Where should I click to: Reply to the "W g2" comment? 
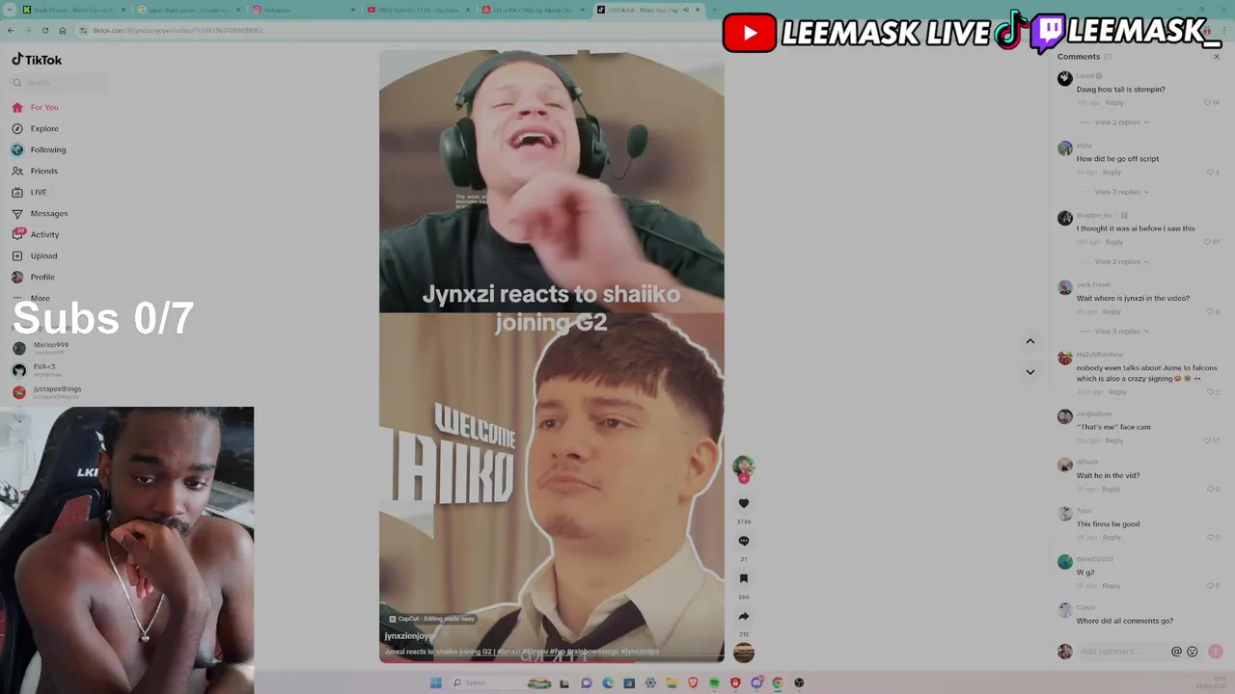coord(1111,585)
